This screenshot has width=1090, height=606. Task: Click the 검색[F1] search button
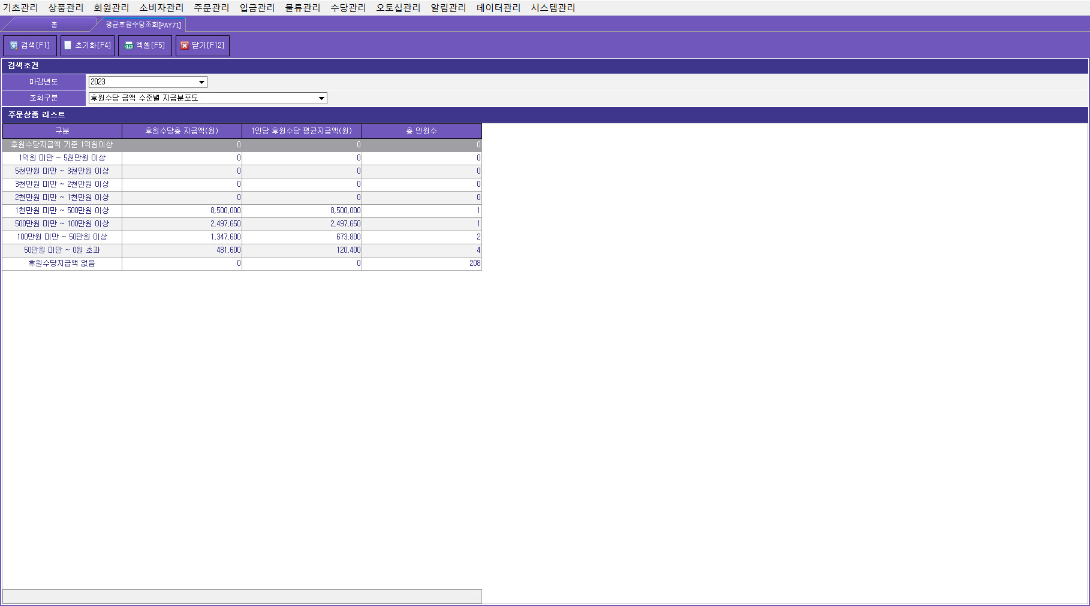30,46
